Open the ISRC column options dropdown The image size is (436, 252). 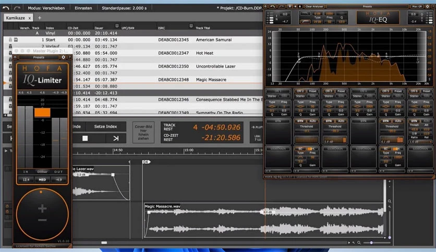tap(191, 26)
